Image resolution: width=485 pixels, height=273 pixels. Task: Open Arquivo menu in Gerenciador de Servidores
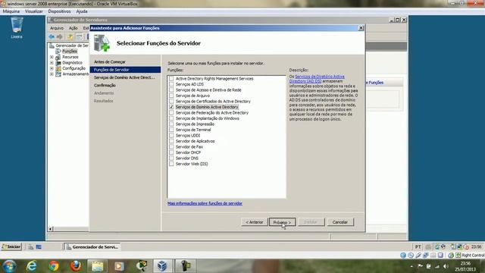pyautogui.click(x=57, y=28)
